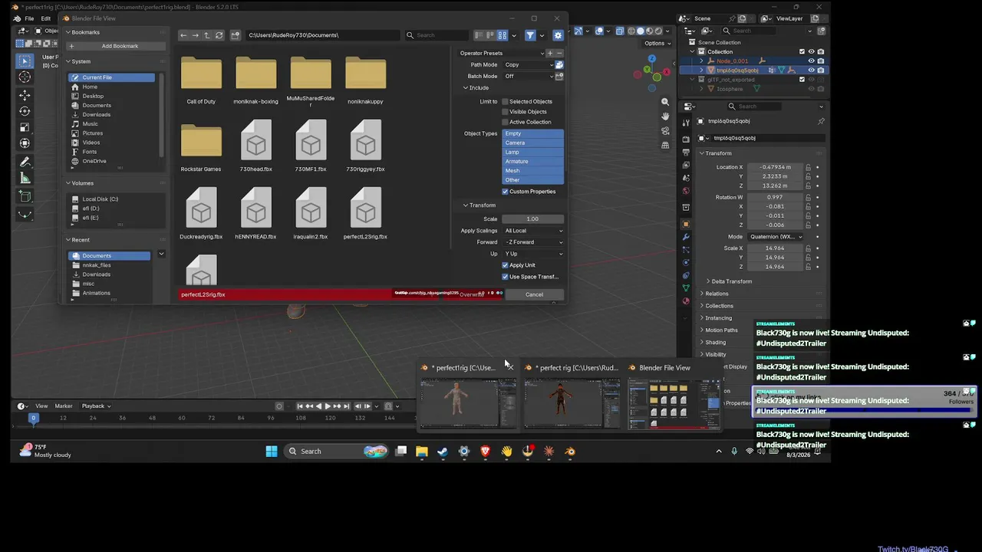Collapse the Include section

point(476,88)
